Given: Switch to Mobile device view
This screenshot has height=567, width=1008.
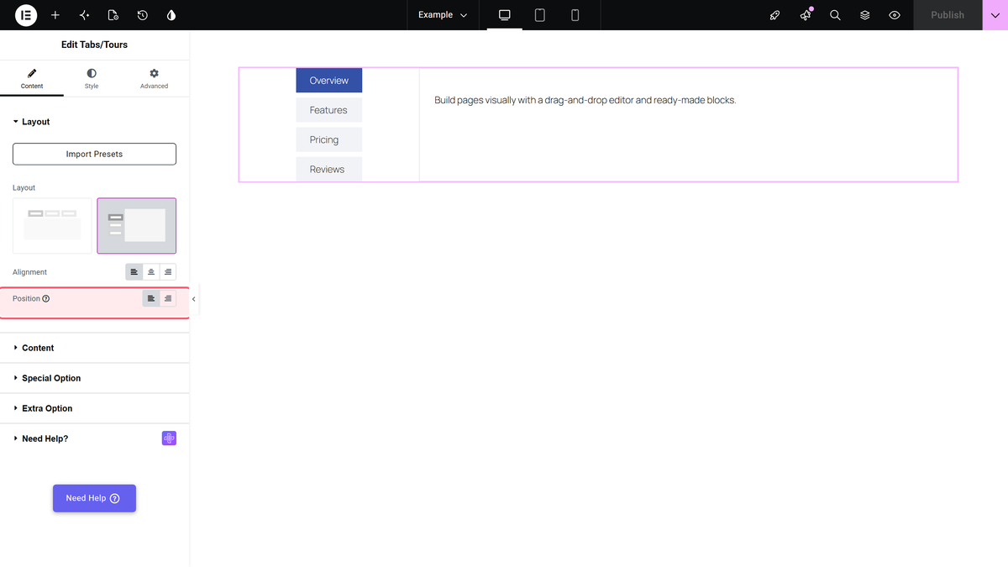Looking at the screenshot, I should (575, 15).
